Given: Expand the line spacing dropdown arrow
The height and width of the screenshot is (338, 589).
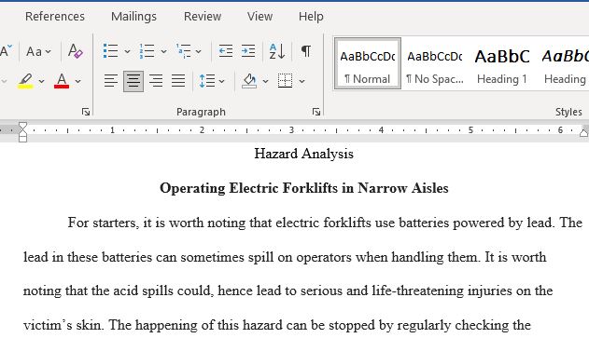Looking at the screenshot, I should pos(221,81).
